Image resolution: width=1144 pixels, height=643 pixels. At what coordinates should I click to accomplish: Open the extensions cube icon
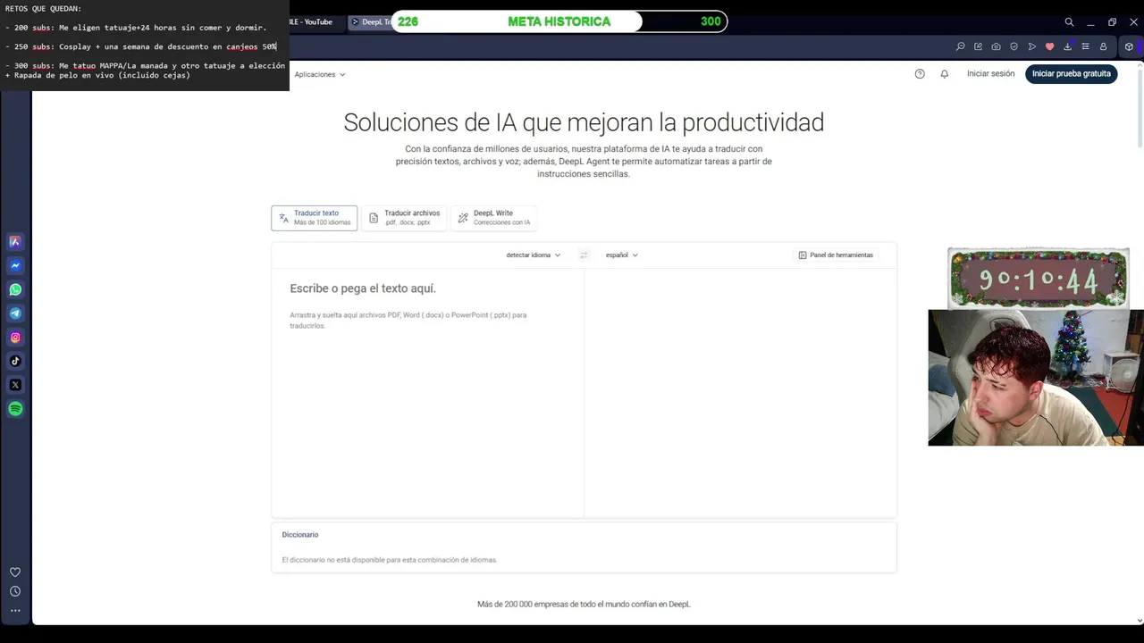[x=1129, y=46]
